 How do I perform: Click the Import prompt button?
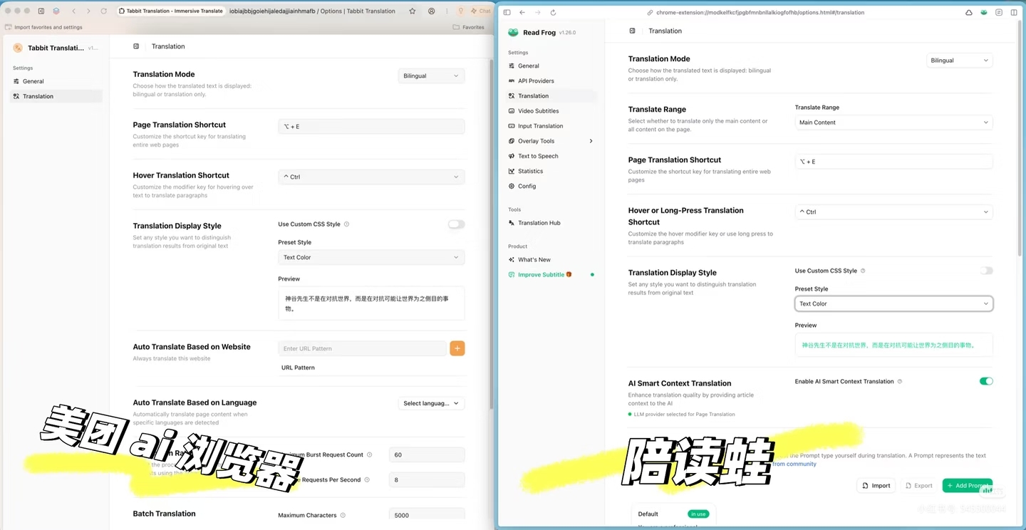pyautogui.click(x=876, y=486)
